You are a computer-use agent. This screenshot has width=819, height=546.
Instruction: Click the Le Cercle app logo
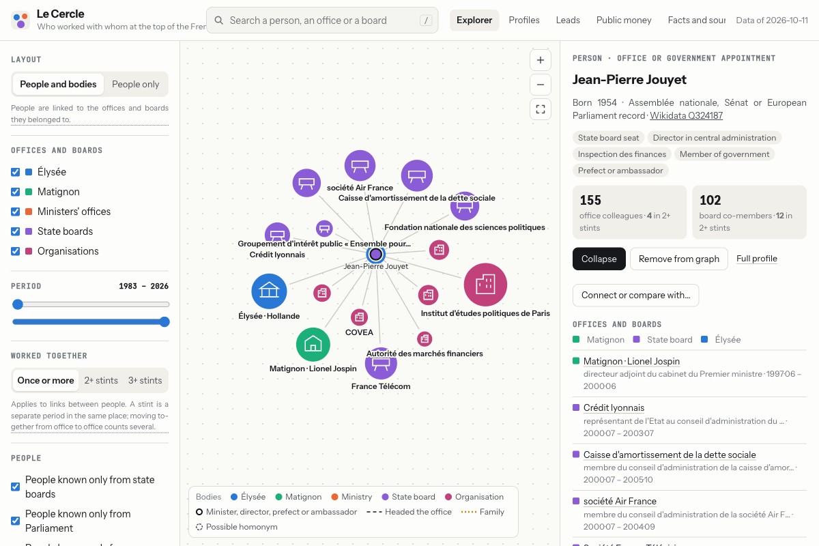(x=20, y=20)
